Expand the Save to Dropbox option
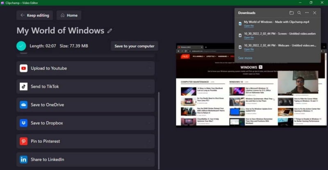 (x=86, y=123)
